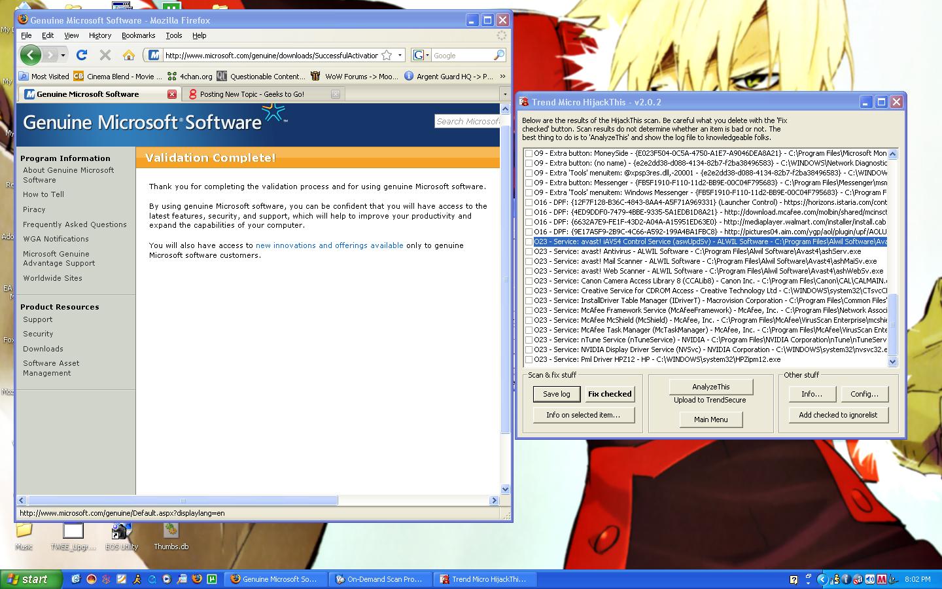
Task: Open the History menu in Firefox
Action: pyautogui.click(x=100, y=35)
